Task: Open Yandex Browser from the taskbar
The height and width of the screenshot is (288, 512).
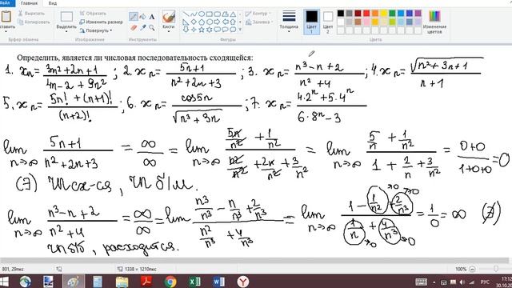Action: click(243, 282)
